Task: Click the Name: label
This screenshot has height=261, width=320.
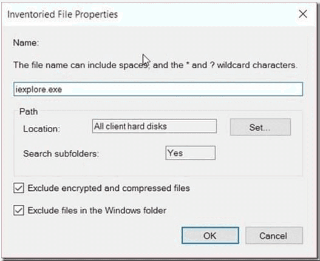Action: [x=26, y=43]
